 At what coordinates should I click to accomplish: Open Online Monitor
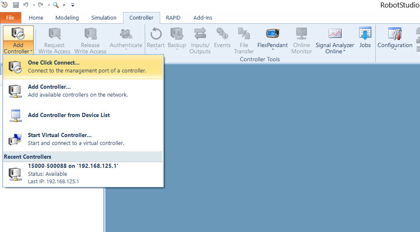click(x=301, y=40)
